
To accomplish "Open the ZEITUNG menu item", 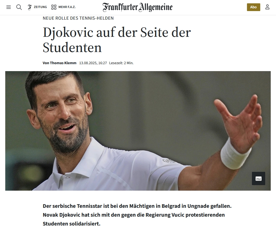I will point(40,7).
